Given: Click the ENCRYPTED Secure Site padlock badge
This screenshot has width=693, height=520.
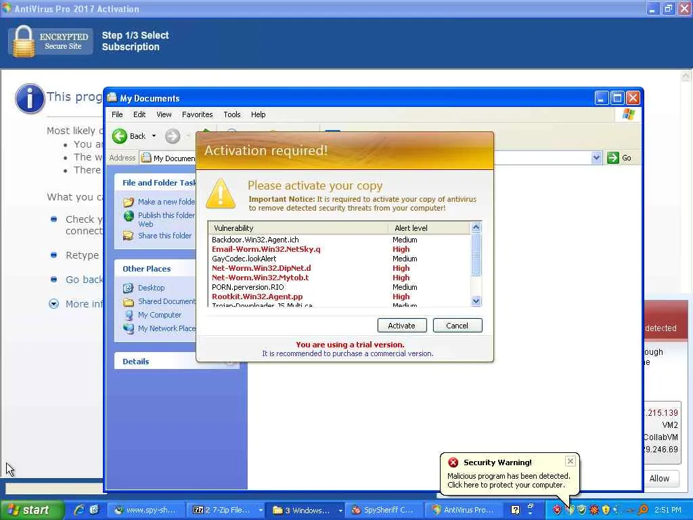Looking at the screenshot, I should [x=50, y=41].
